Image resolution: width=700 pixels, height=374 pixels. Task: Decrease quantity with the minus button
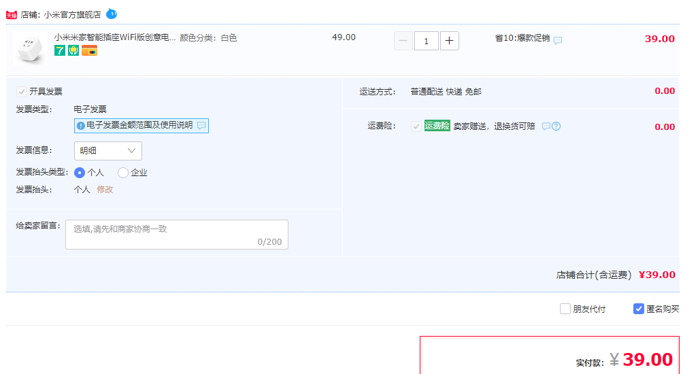click(403, 41)
